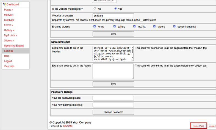Expand the Pages menu
Screen dimensions: 216x130
(9, 10)
